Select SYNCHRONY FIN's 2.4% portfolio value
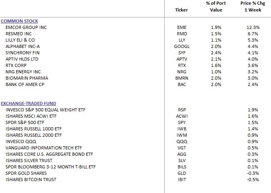Image resolution: width=271 pixels, height=193 pixels. pyautogui.click(x=216, y=53)
